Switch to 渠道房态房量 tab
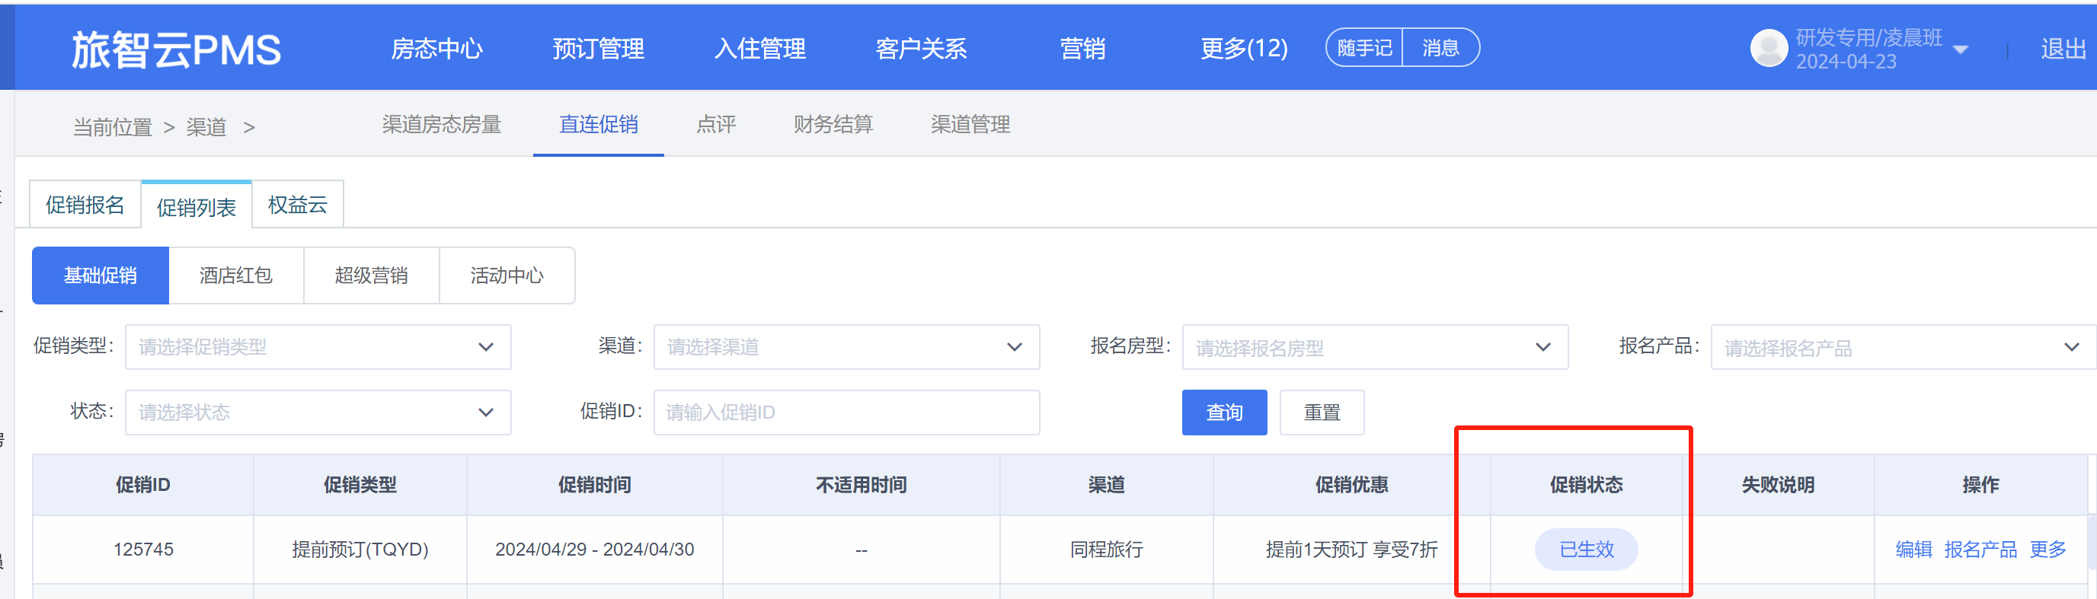The image size is (2097, 599). coord(441,125)
